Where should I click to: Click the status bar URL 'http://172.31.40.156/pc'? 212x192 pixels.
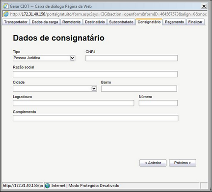[23, 186]
